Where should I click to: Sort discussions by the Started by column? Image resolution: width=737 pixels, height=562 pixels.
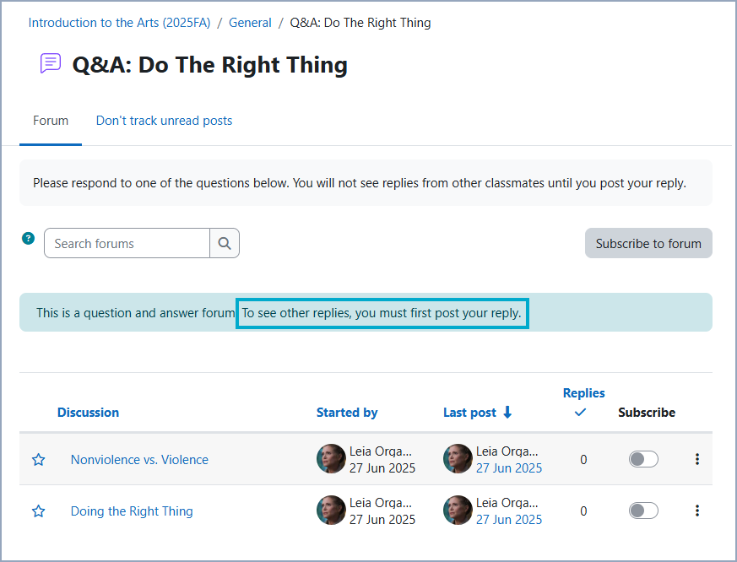[347, 412]
